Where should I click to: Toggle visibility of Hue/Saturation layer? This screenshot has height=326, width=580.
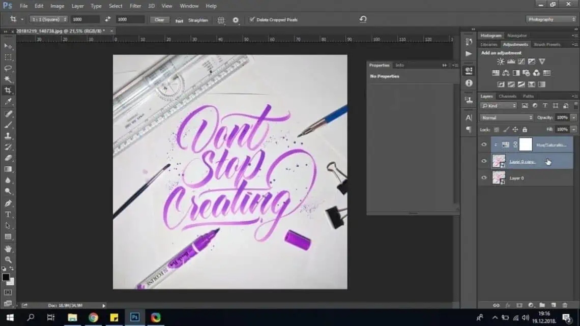tap(484, 144)
